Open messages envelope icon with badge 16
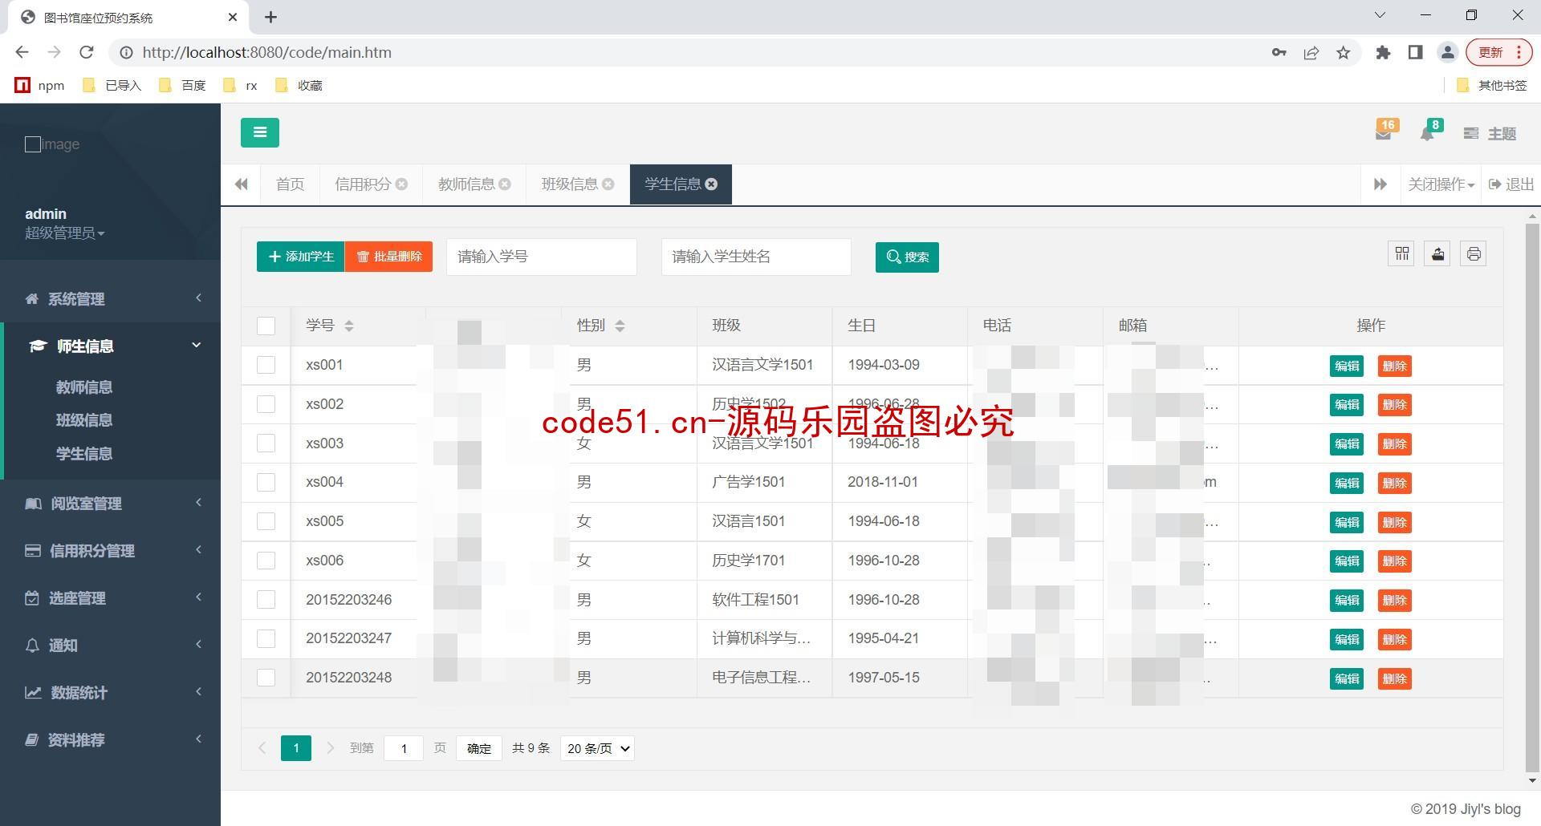The width and height of the screenshot is (1541, 826). coord(1384,132)
